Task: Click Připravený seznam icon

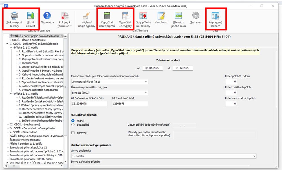Action: (215, 16)
